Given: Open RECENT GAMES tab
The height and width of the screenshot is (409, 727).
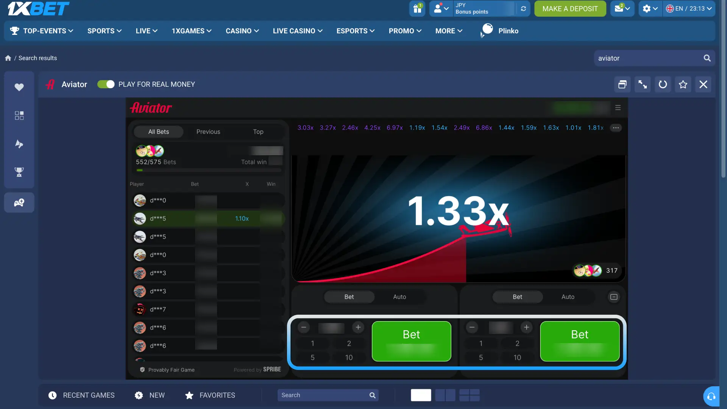Looking at the screenshot, I should tap(81, 395).
